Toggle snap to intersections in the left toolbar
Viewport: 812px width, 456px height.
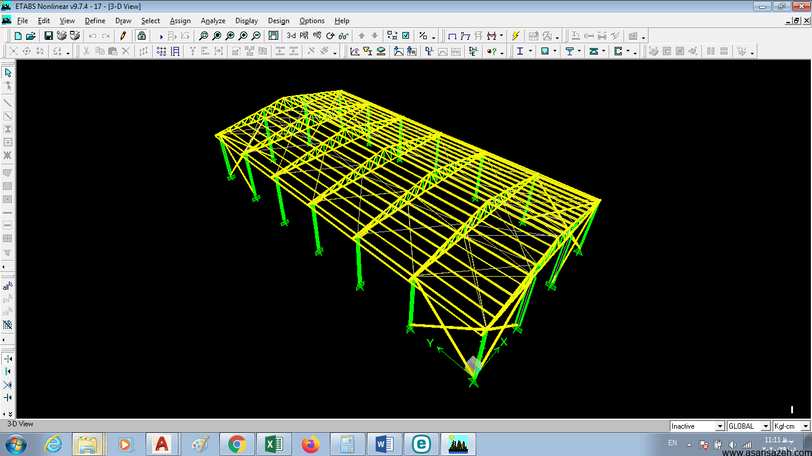click(8, 385)
